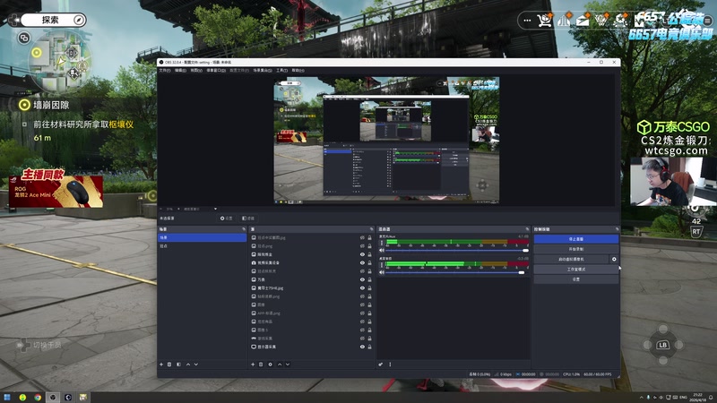Click the camera icon of 视频采集设备 source
The height and width of the screenshot is (403, 717).
[254, 262]
